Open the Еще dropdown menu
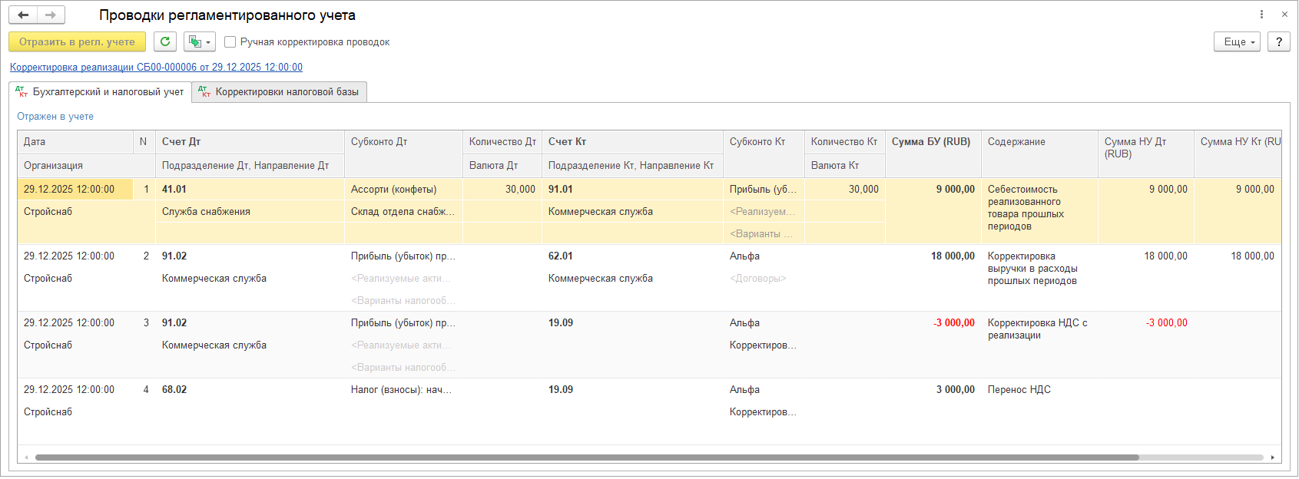Screen dimensions: 1299x479 1238,41
